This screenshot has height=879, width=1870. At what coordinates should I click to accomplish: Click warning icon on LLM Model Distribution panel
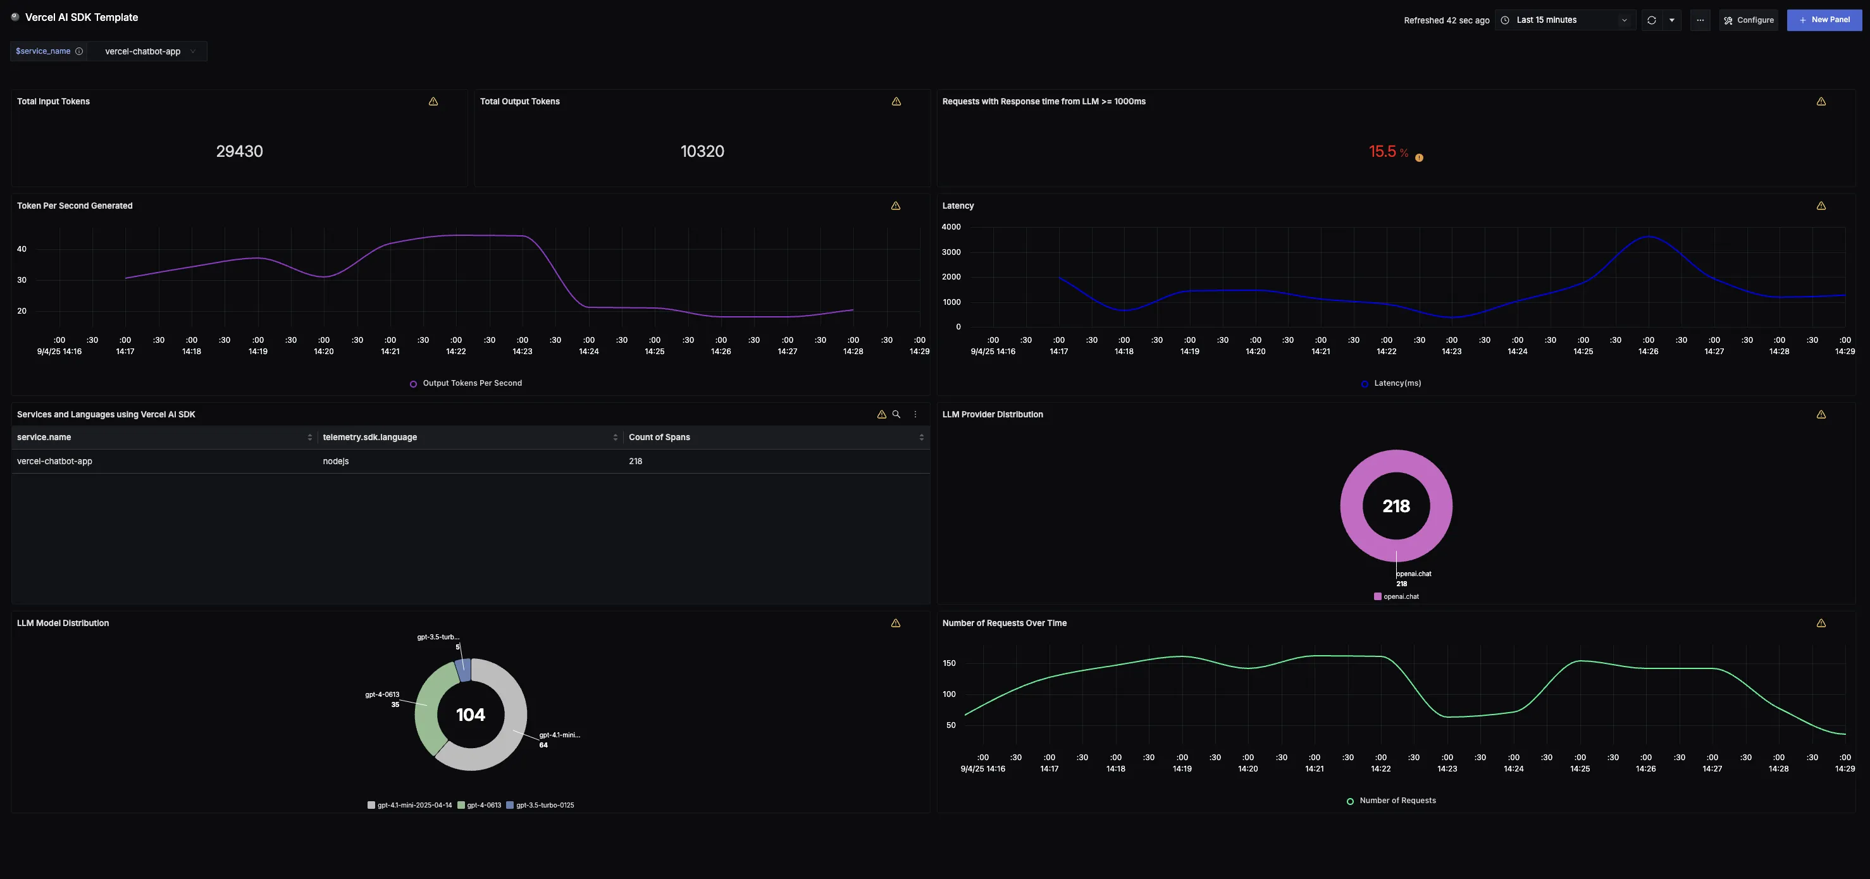(x=896, y=624)
